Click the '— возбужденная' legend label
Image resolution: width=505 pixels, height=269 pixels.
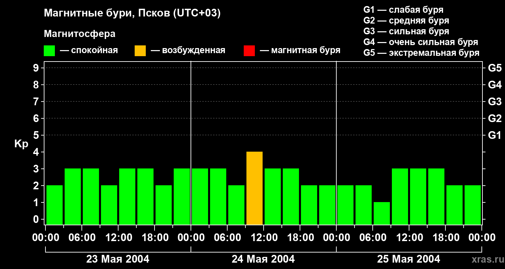(188, 50)
